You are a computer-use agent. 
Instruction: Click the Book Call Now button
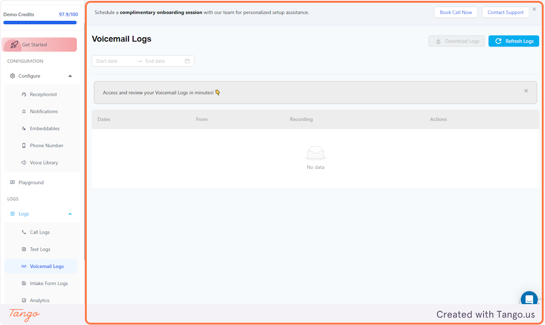456,12
